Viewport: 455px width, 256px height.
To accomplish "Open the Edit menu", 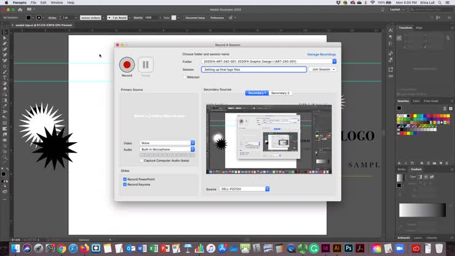I will (x=43, y=2).
